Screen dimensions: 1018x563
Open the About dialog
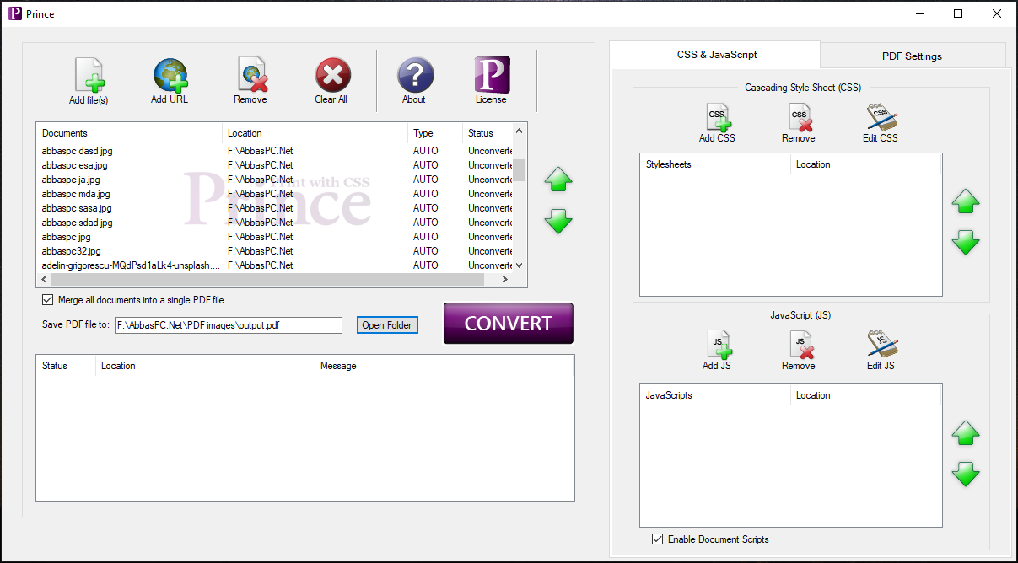[x=415, y=75]
